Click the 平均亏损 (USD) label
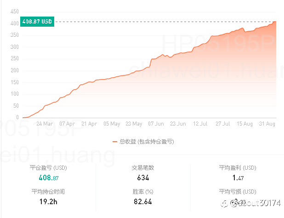The width and height of the screenshot is (284, 218). pos(238,191)
